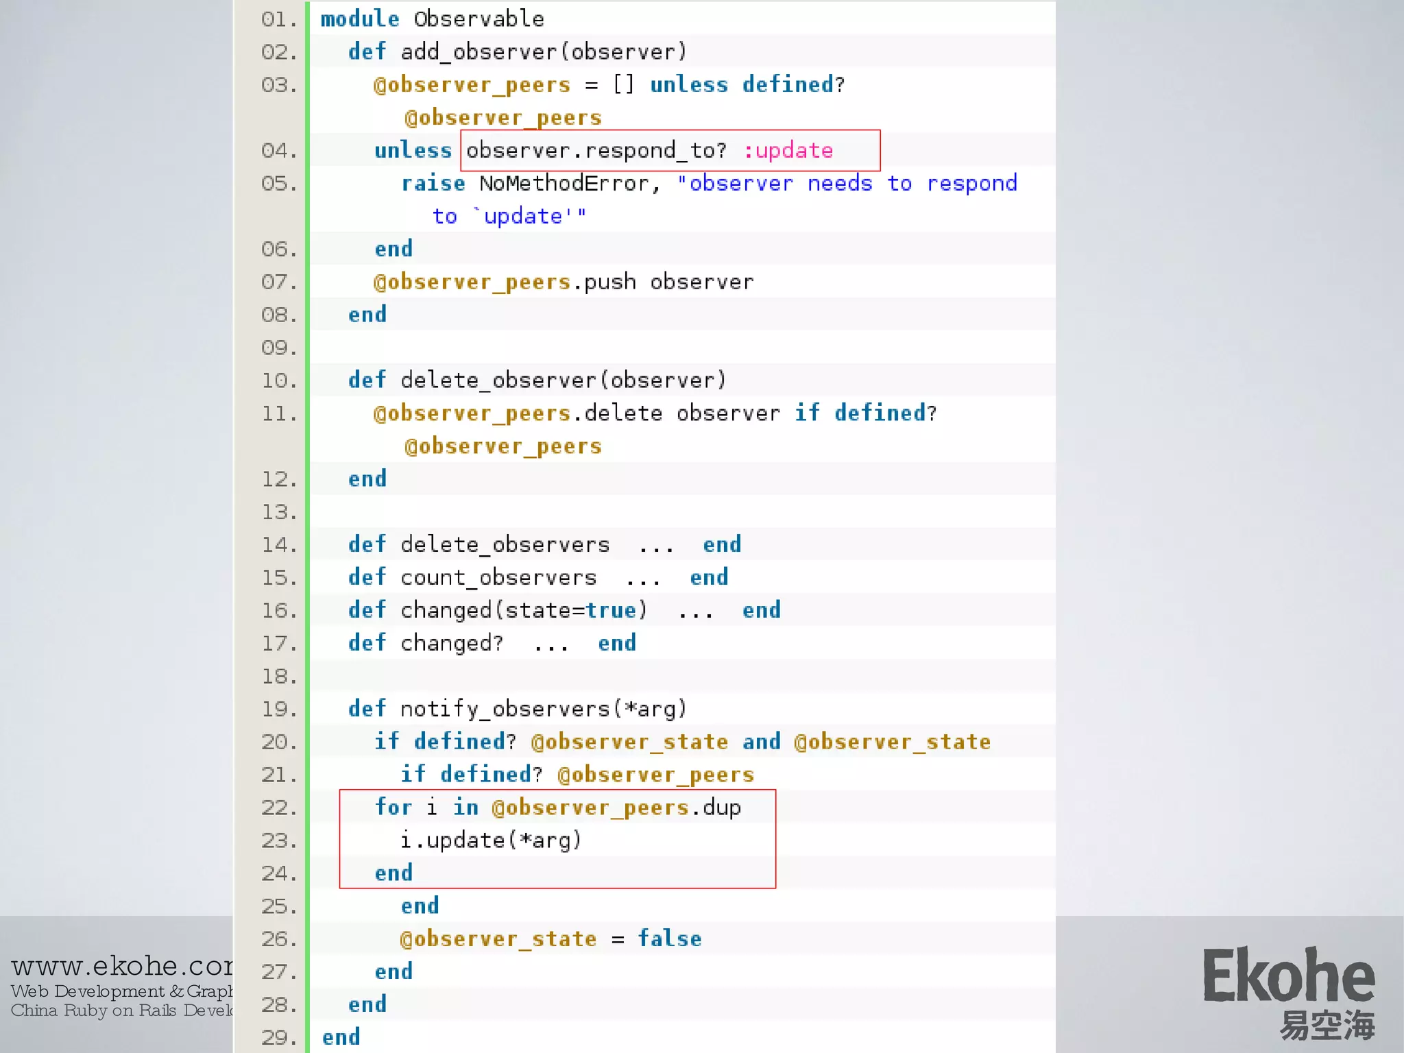1404x1053 pixels.
Task: Click the @observer_peers.push observer line
Action: tap(564, 282)
